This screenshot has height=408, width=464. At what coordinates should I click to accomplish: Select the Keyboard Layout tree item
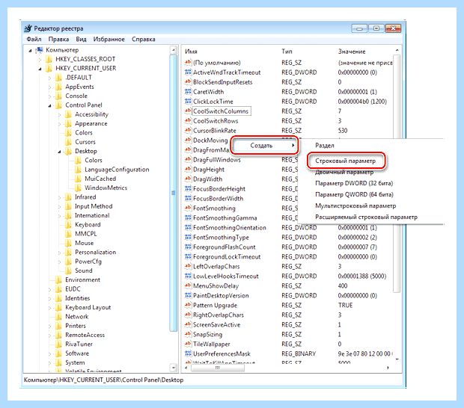point(88,308)
